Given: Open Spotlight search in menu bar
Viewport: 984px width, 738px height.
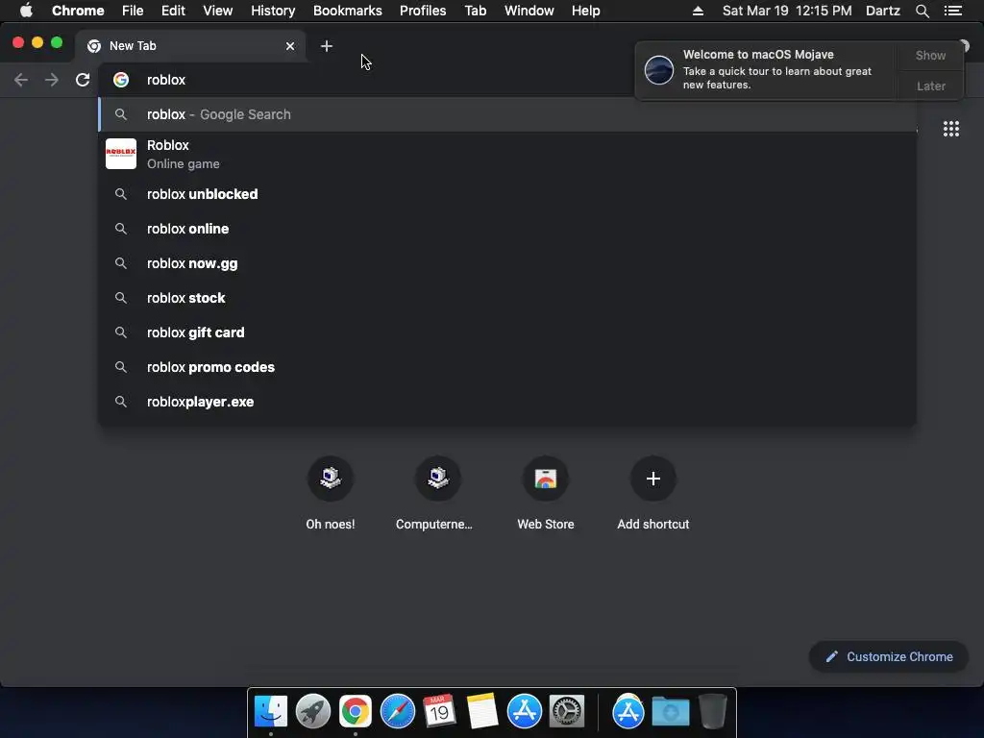Looking at the screenshot, I should coord(922,11).
